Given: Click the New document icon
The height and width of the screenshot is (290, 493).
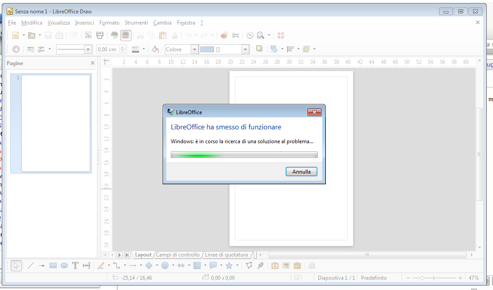Looking at the screenshot, I should tap(16, 35).
